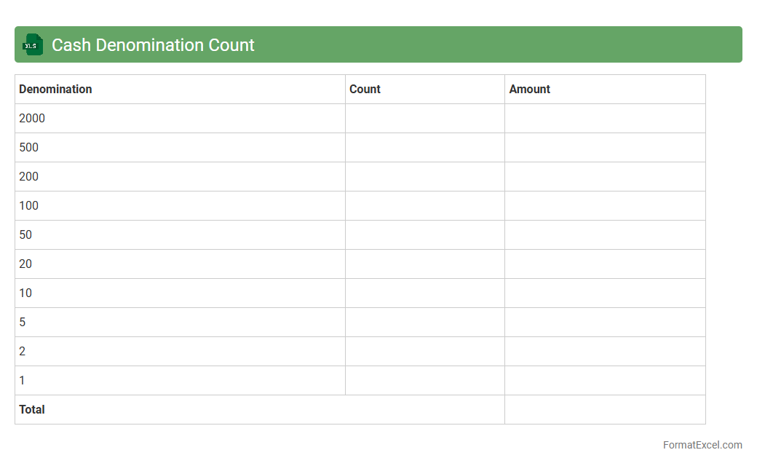This screenshot has width=757, height=466.
Task: Click the Count cell for 2000
Action: pos(424,118)
